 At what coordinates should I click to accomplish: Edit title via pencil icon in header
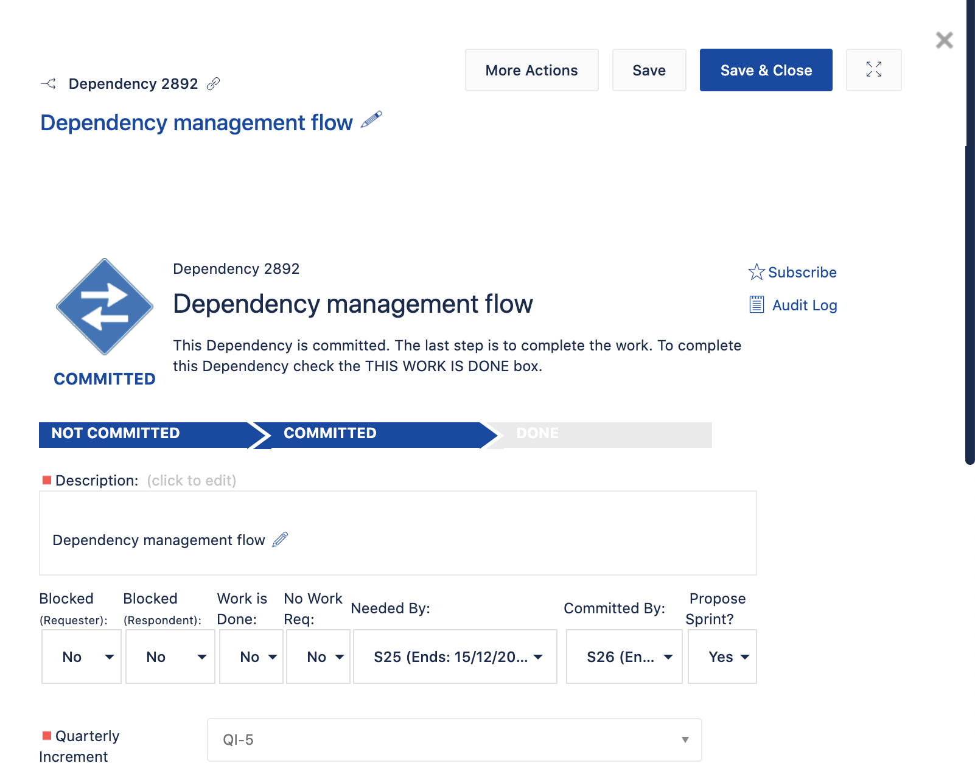(x=371, y=120)
